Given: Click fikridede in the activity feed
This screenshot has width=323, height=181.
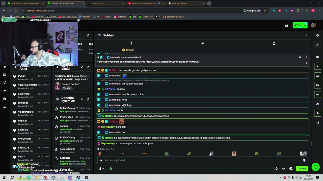Looking at the screenshot, I should coord(23,103).
